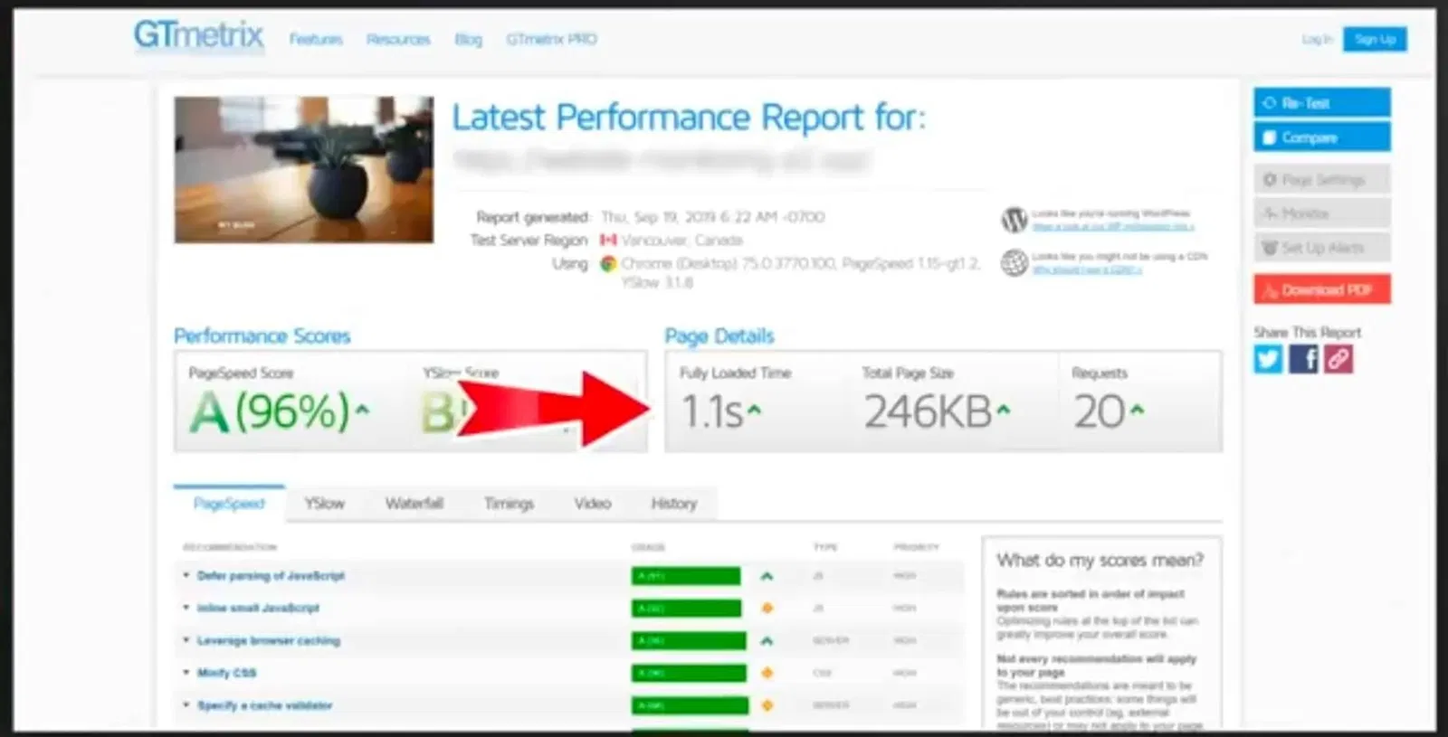Go to the Blog page

pos(468,40)
